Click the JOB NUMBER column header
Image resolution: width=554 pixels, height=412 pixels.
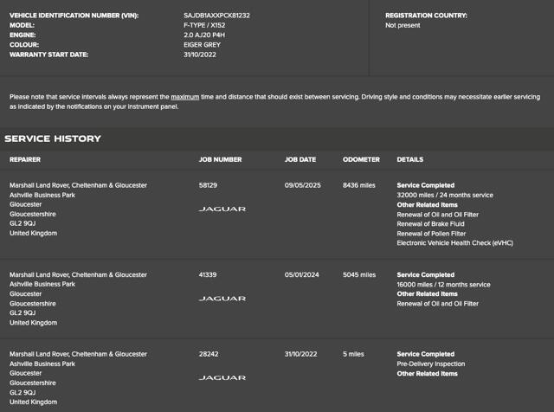tap(220, 160)
